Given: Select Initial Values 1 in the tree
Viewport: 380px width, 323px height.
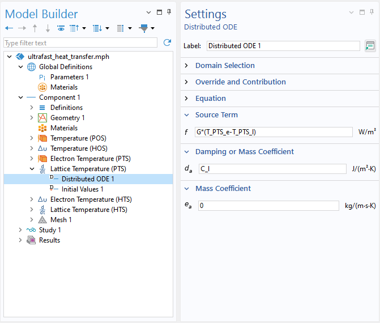Looking at the screenshot, I should pyautogui.click(x=82, y=189).
